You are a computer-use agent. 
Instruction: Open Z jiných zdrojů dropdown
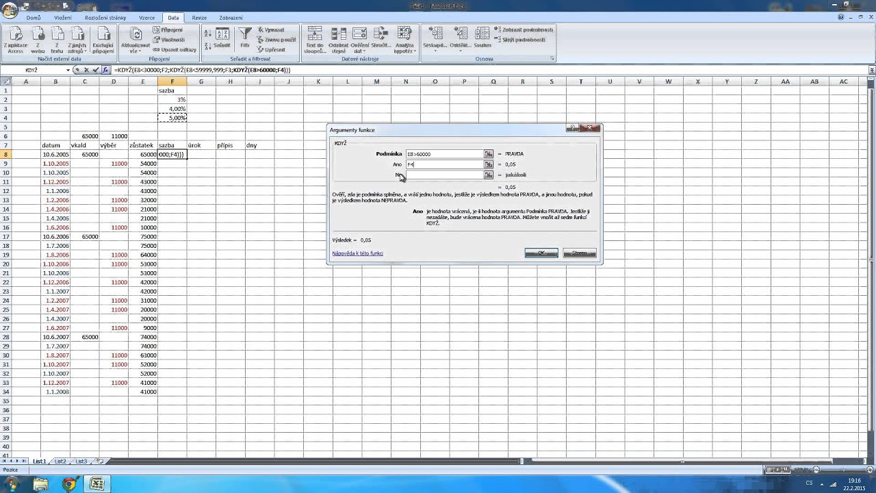77,40
